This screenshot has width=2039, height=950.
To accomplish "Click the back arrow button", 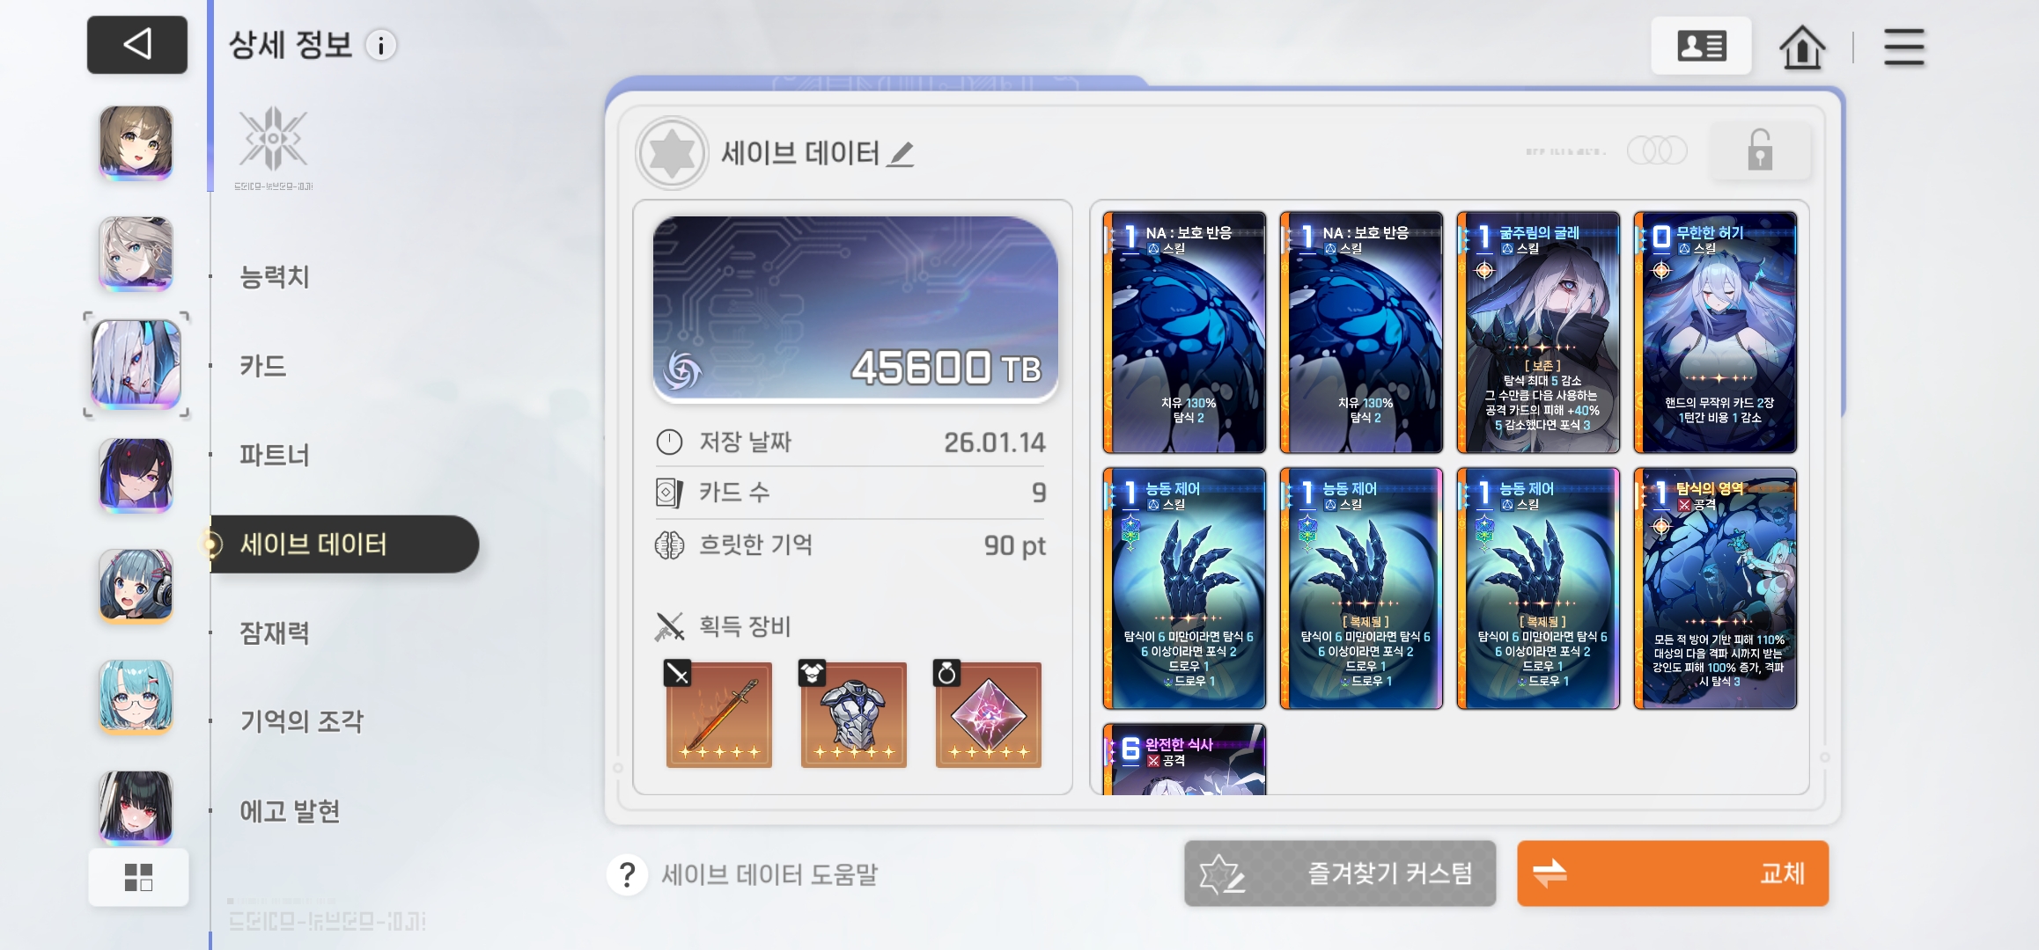I will 137,45.
